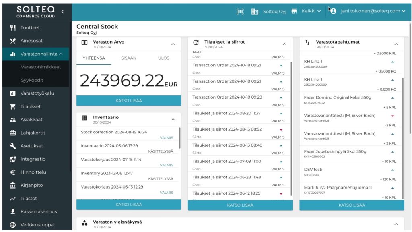Image resolution: width=412 pixels, height=232 pixels.
Task: Click the Kassan asennus download icon
Action: tap(12, 212)
